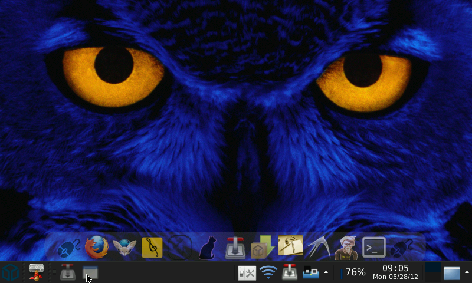472x283 pixels.
Task: Click the Xfce mouse icon at dock's left
Action: (x=69, y=248)
